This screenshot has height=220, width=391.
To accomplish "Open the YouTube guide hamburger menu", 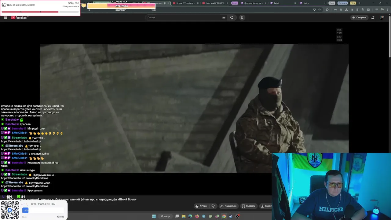I will pos(5,17).
